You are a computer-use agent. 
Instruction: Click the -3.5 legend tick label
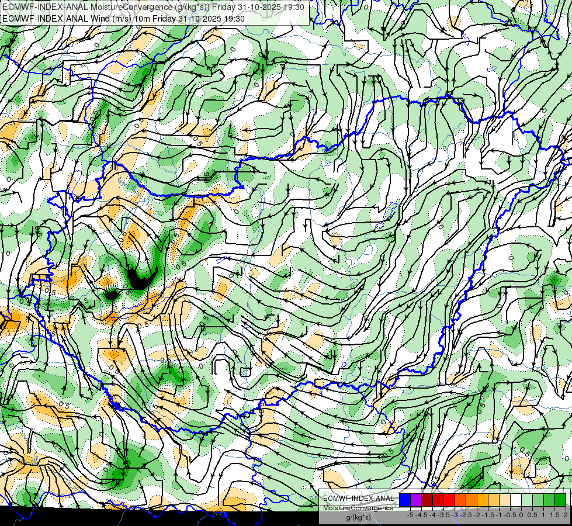point(443,515)
